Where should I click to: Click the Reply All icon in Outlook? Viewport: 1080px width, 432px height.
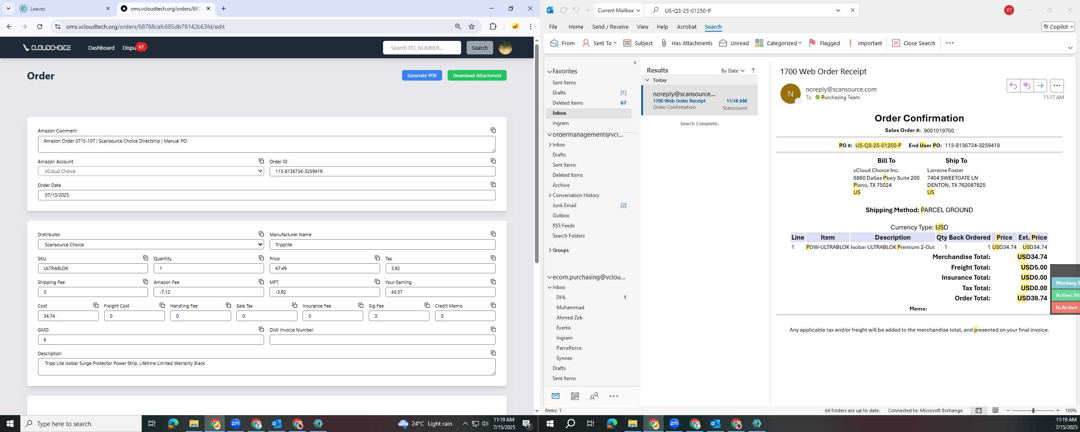pyautogui.click(x=1026, y=86)
